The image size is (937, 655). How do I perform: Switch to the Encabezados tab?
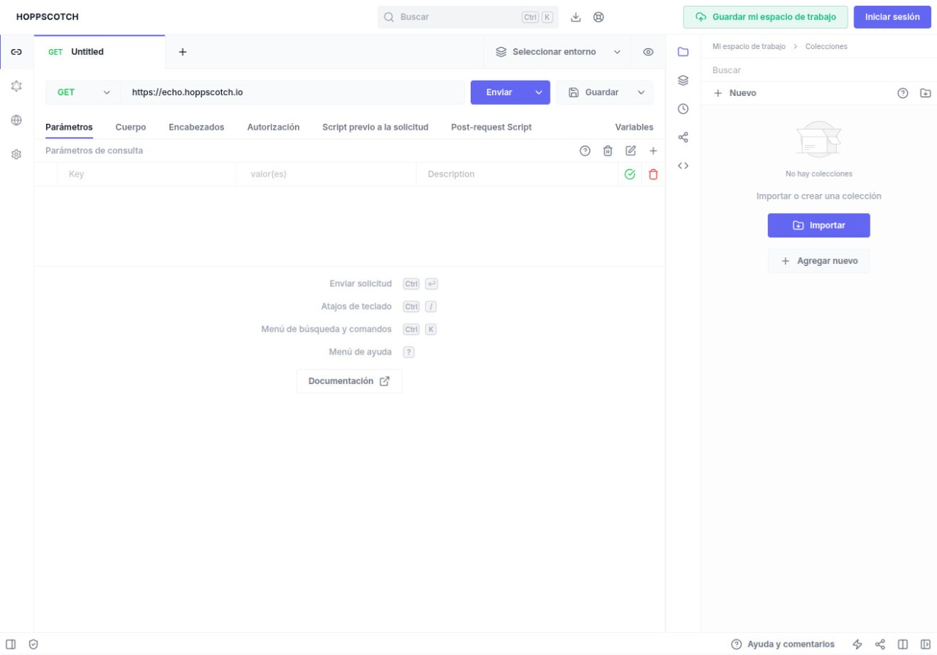point(196,127)
